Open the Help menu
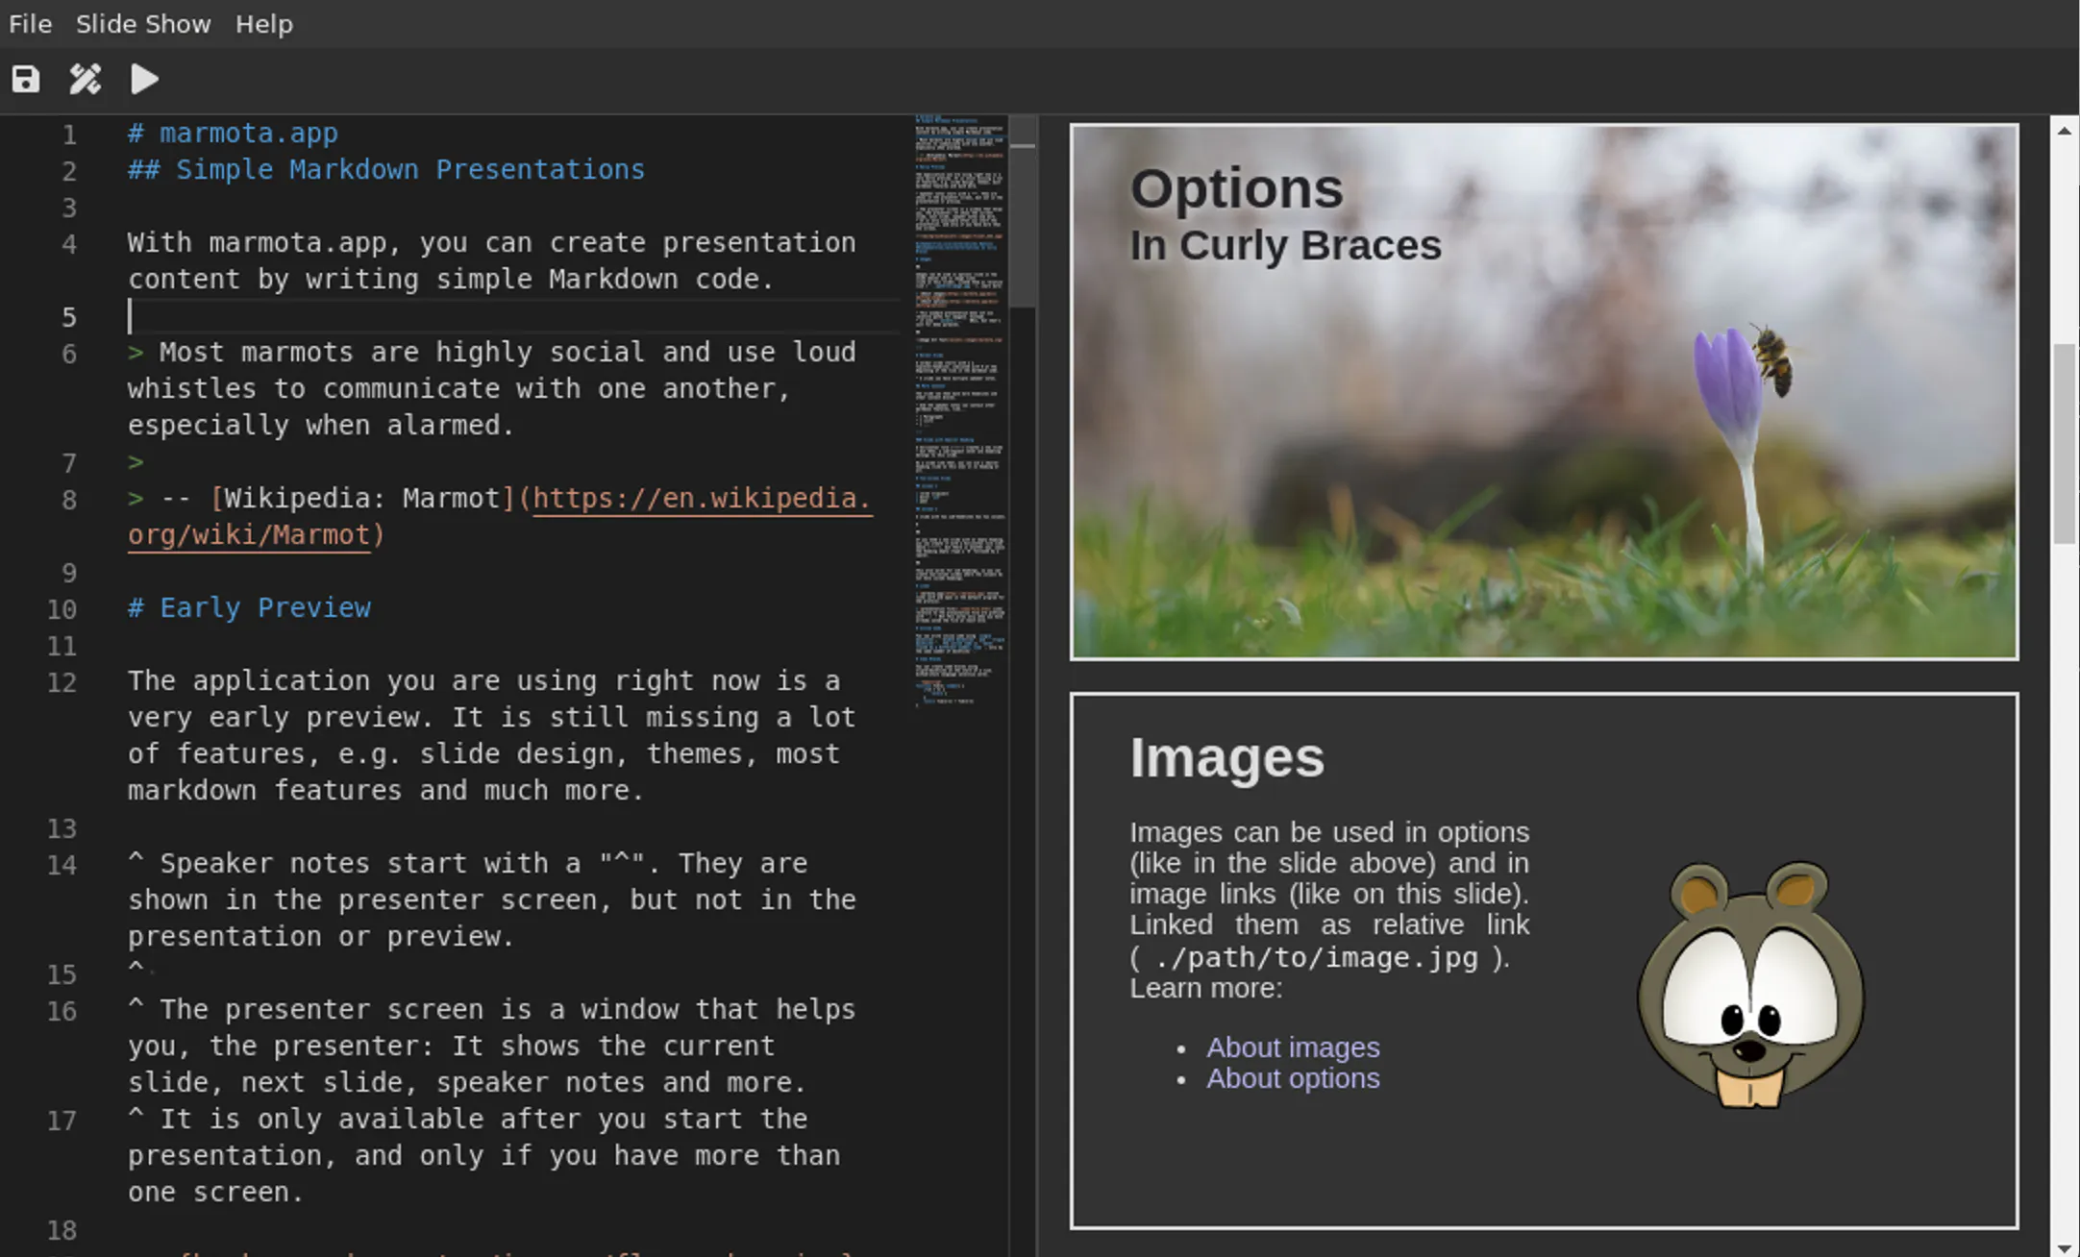Image resolution: width=2080 pixels, height=1257 pixels. [264, 24]
